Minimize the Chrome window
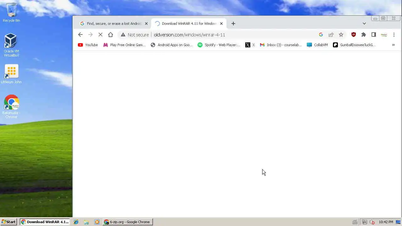Screen dimensions: 402x226 (375, 19)
